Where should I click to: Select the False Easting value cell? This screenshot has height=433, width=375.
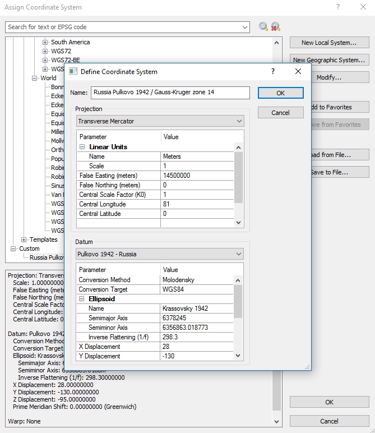[x=196, y=176]
